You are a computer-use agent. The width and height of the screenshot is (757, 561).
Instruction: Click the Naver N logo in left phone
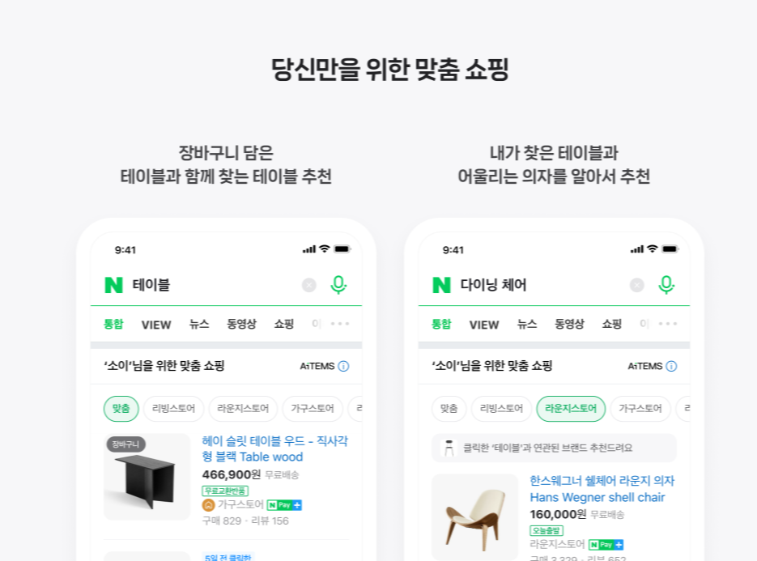click(113, 285)
